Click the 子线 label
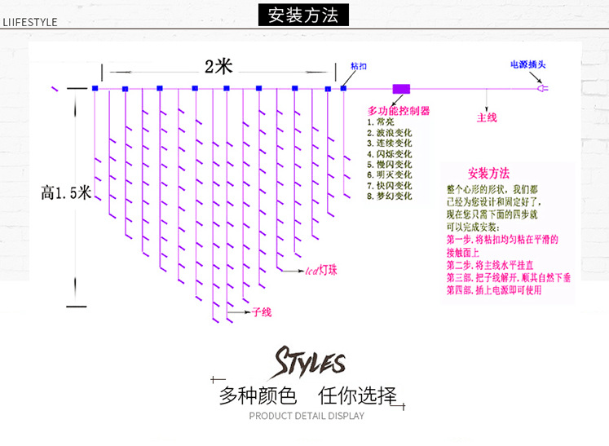 tap(262, 312)
